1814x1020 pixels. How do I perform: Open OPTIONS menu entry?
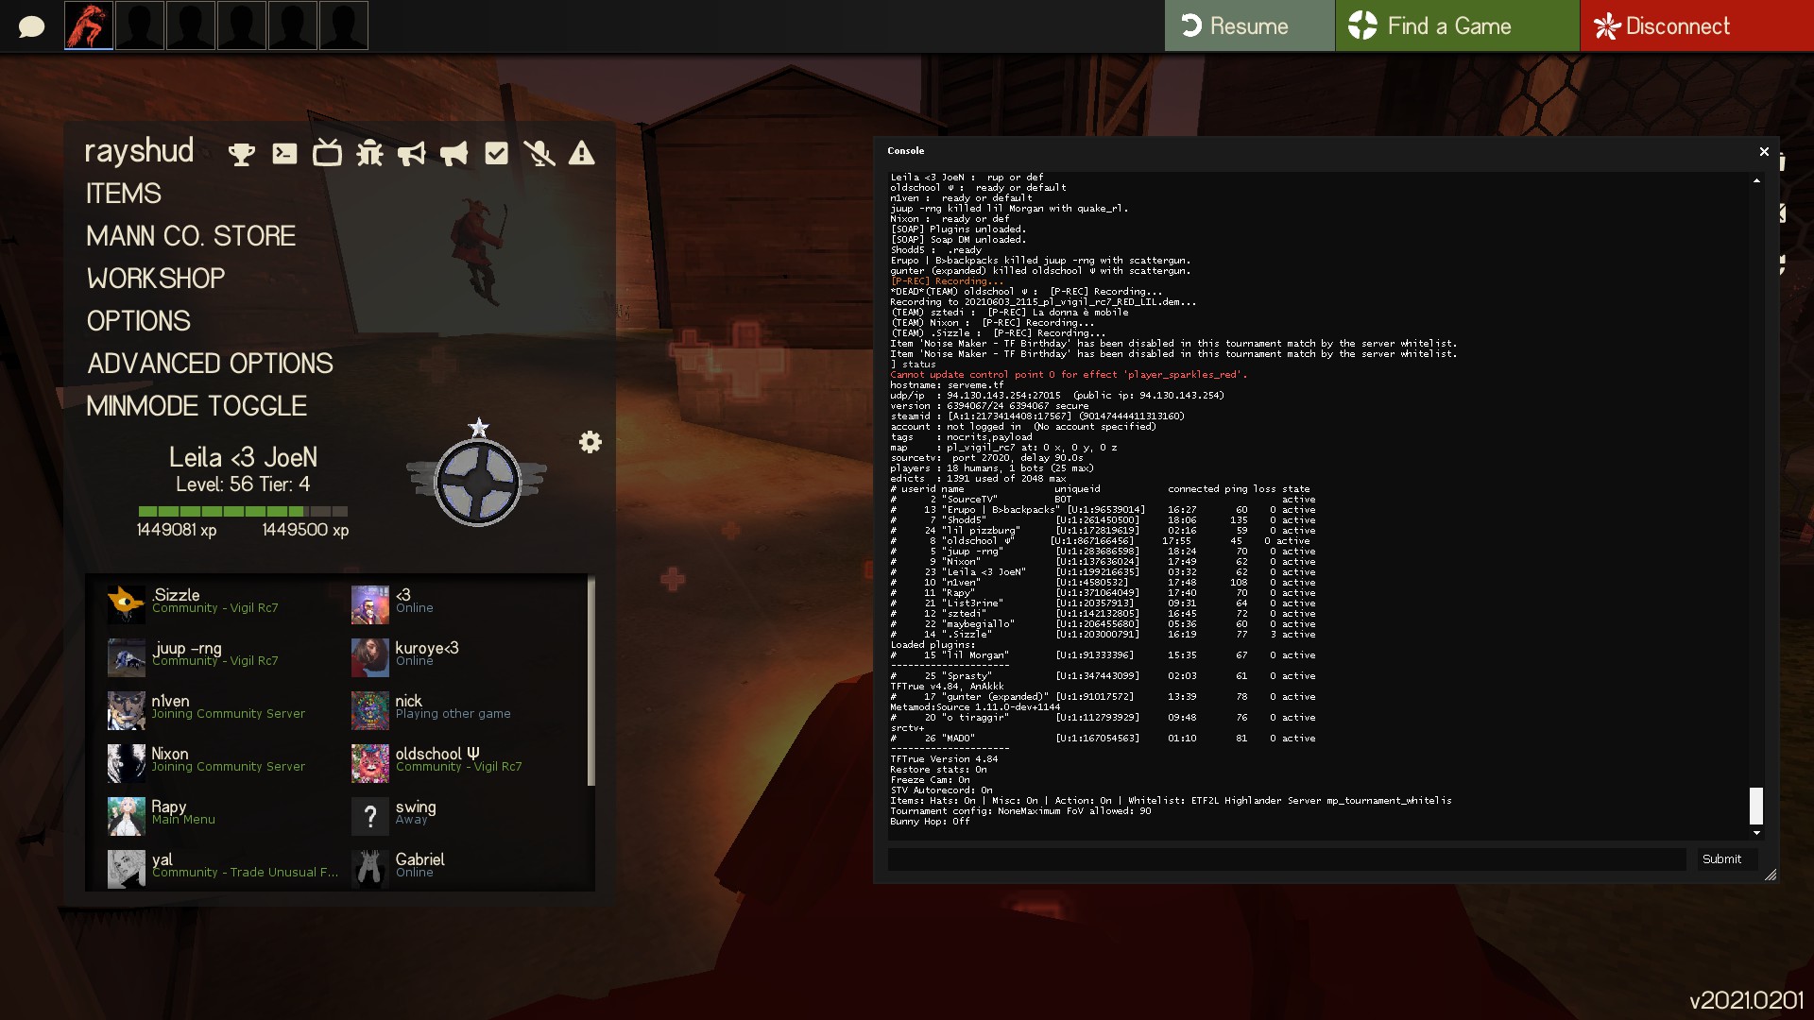[139, 321]
